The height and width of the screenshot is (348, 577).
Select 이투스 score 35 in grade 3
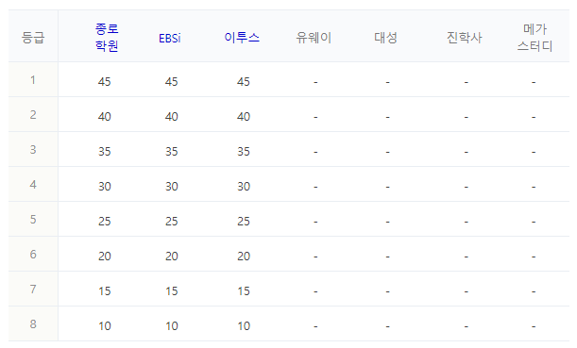coord(244,152)
